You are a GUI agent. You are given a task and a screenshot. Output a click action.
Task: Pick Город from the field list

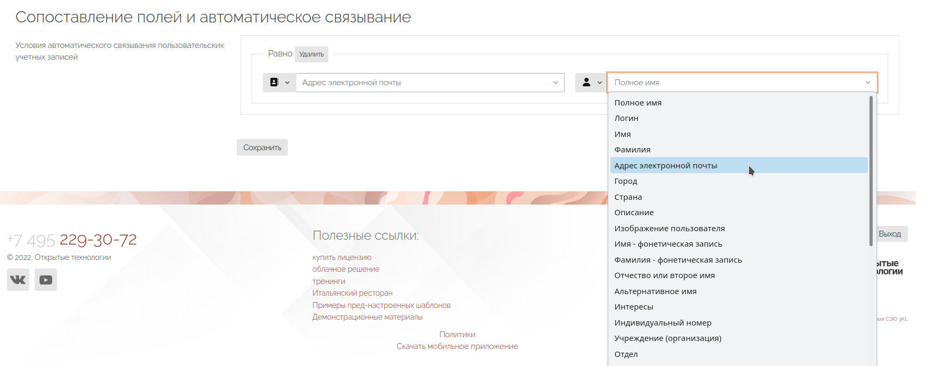626,181
